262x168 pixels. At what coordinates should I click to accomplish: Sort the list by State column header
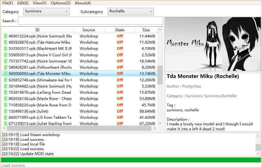pos(120,30)
